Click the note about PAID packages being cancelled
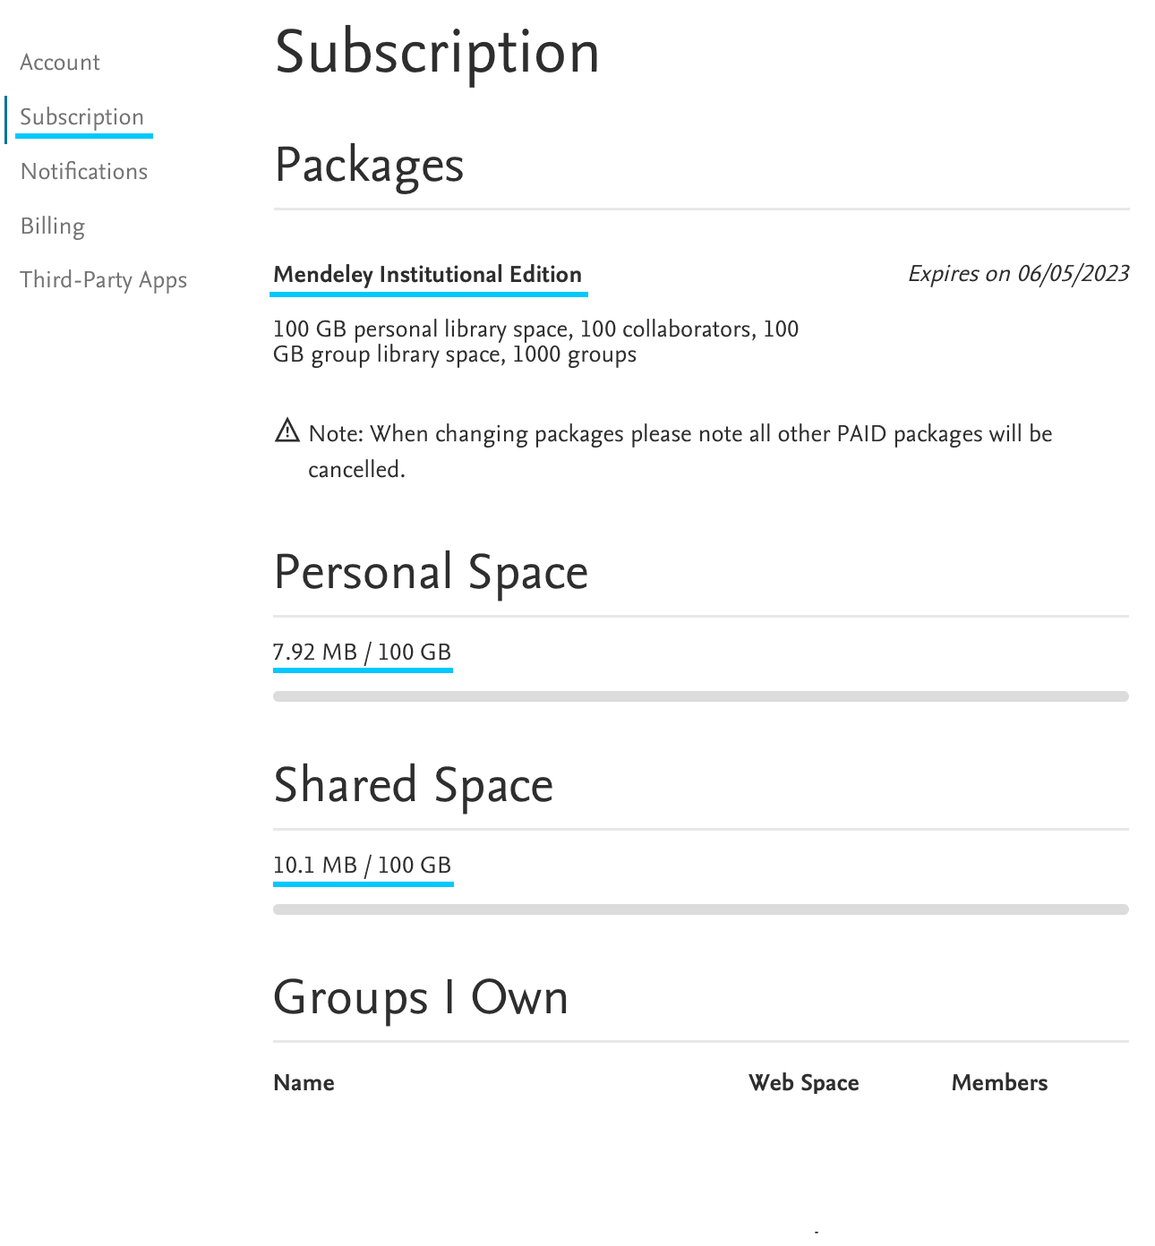The width and height of the screenshot is (1155, 1246). [x=680, y=452]
